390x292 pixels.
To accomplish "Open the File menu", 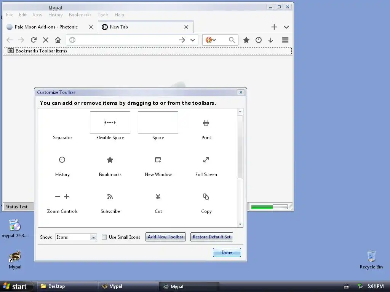I will click(10, 15).
